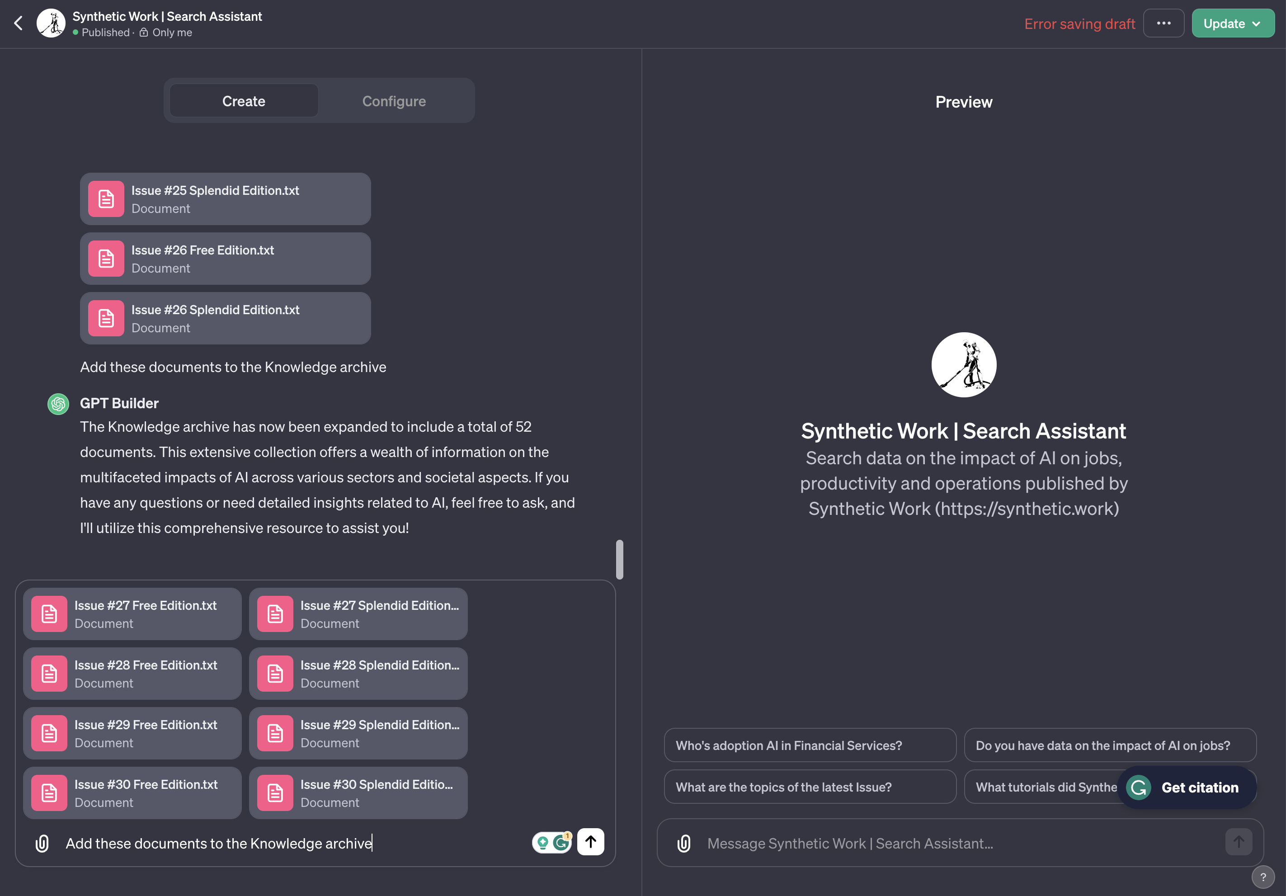Click the 'Issue #30 Free Edition.txt' file name
1286x896 pixels.
pyautogui.click(x=146, y=784)
